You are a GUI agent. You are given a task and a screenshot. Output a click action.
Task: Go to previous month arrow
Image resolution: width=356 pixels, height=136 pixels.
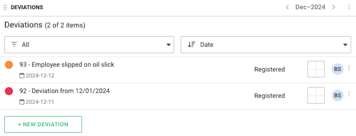287,7
